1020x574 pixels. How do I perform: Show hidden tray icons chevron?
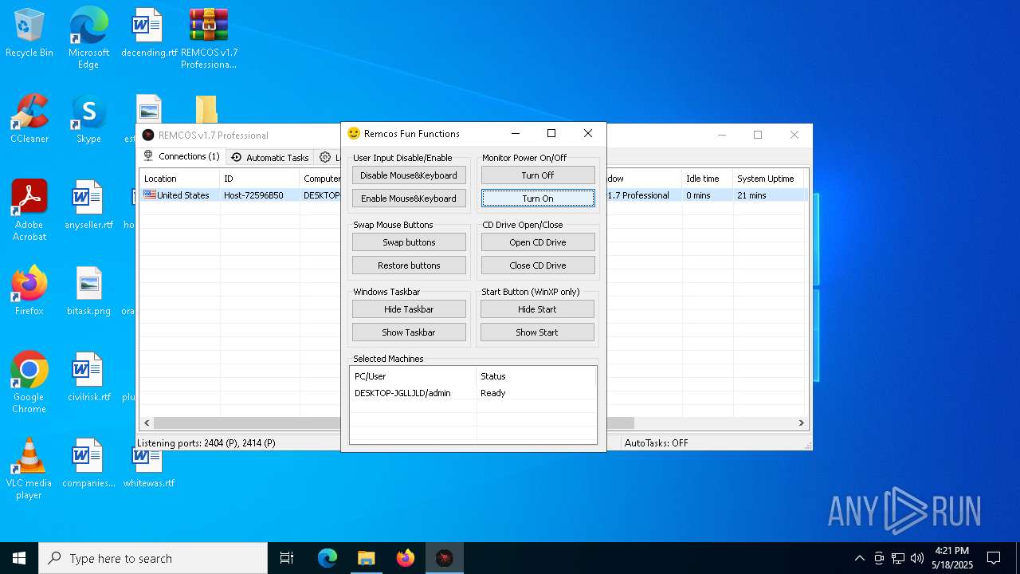(859, 558)
